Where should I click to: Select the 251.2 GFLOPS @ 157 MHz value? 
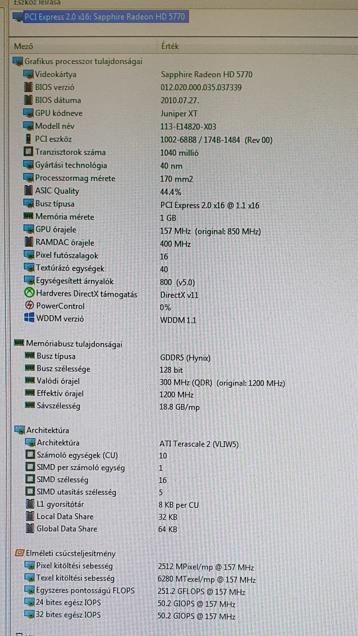(x=201, y=591)
